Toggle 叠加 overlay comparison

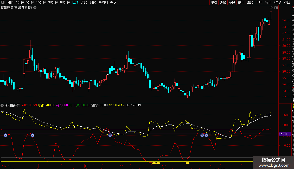coord(223,2)
